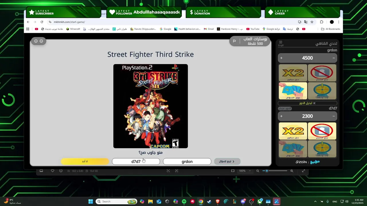Decrease d7d7 score with minus button
Screen dimensions: 367x206
[334, 116]
